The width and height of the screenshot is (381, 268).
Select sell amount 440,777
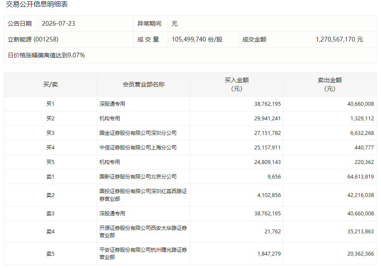pos(364,148)
